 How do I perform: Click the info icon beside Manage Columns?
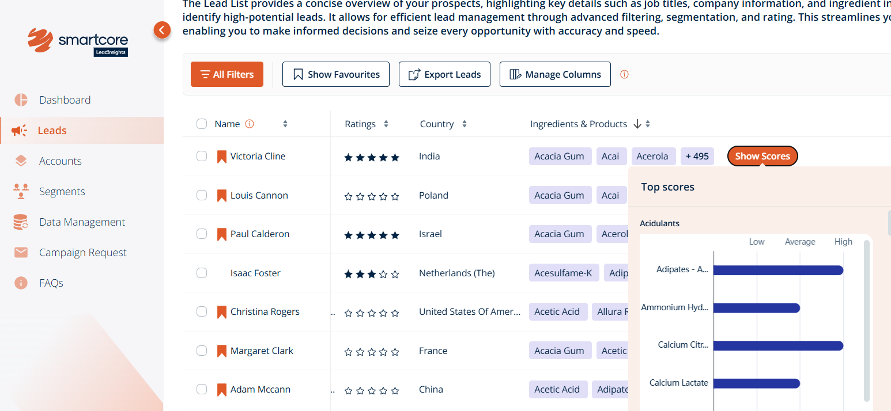point(624,74)
